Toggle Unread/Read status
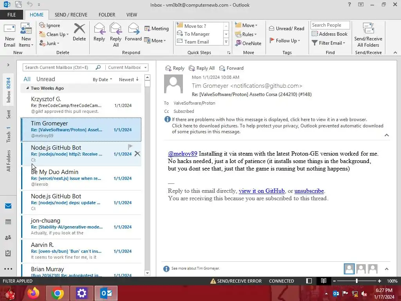Screen dimensions: 401x301 [x=286, y=28]
